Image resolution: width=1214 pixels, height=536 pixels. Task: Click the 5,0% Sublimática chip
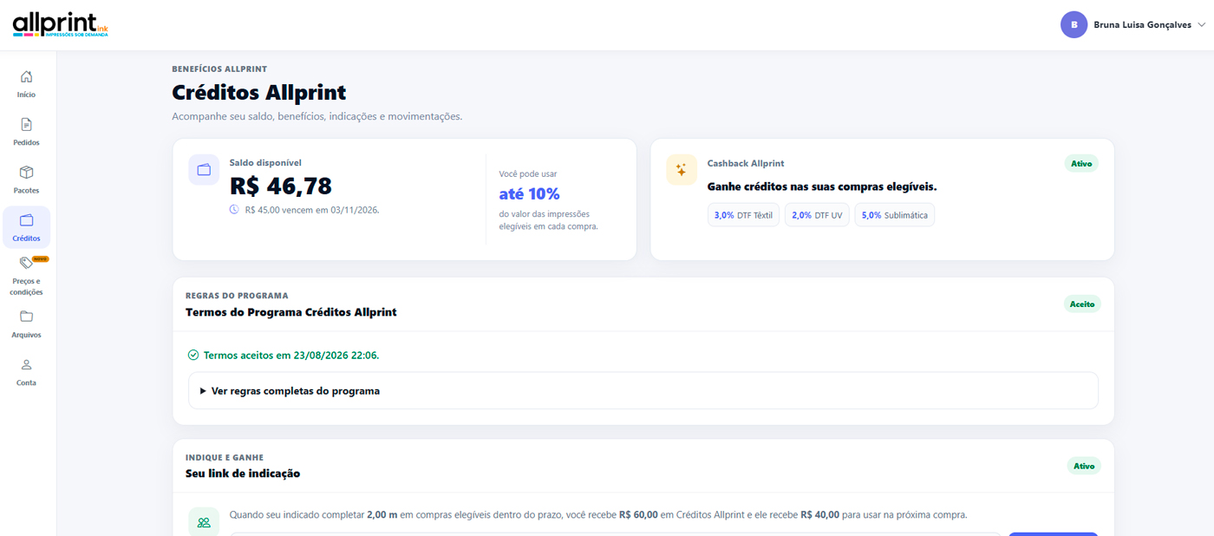[x=894, y=215]
